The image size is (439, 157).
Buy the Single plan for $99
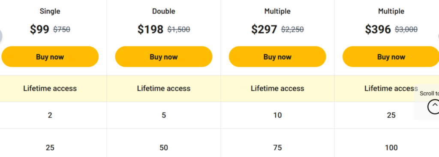tap(50, 57)
